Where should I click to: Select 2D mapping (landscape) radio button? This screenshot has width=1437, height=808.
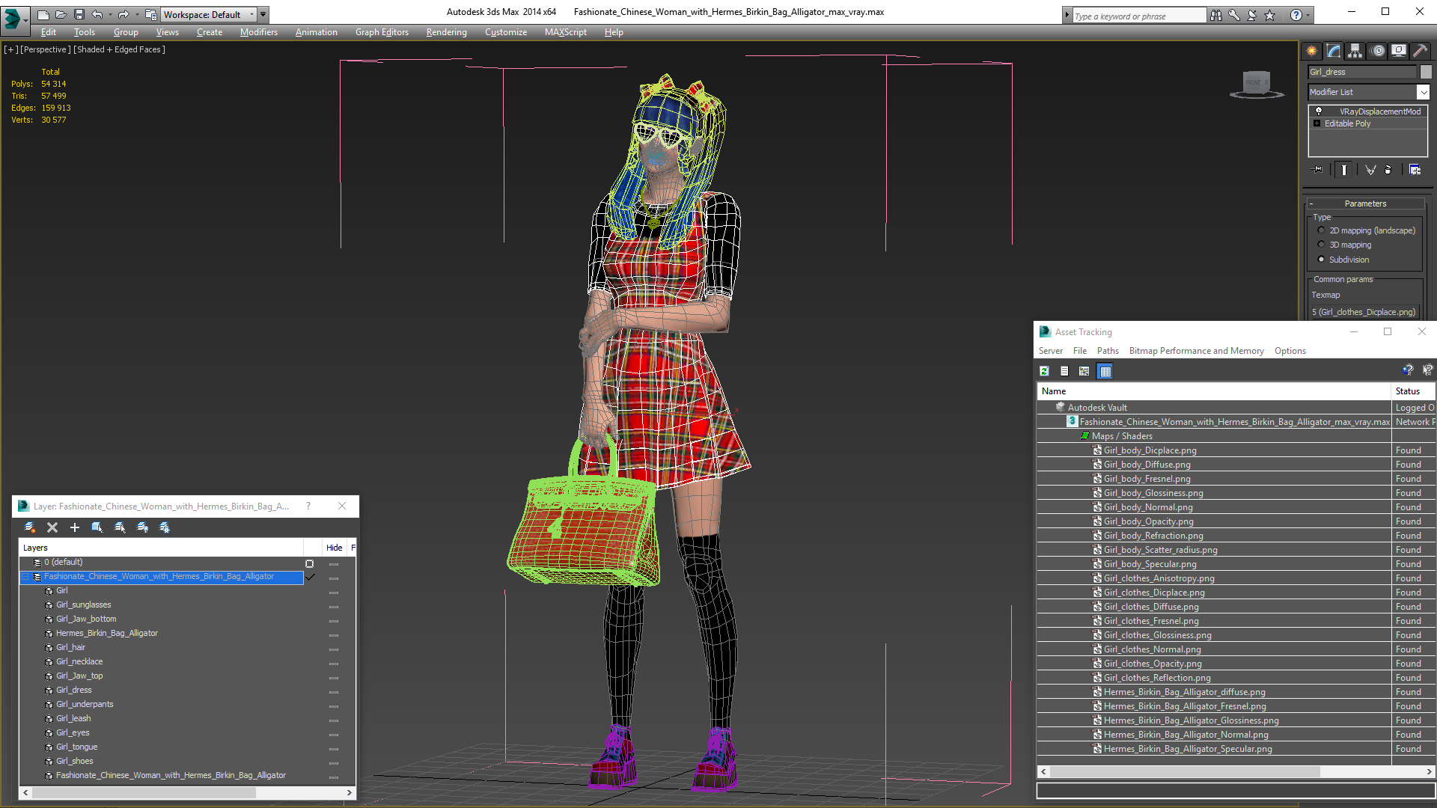tap(1322, 230)
